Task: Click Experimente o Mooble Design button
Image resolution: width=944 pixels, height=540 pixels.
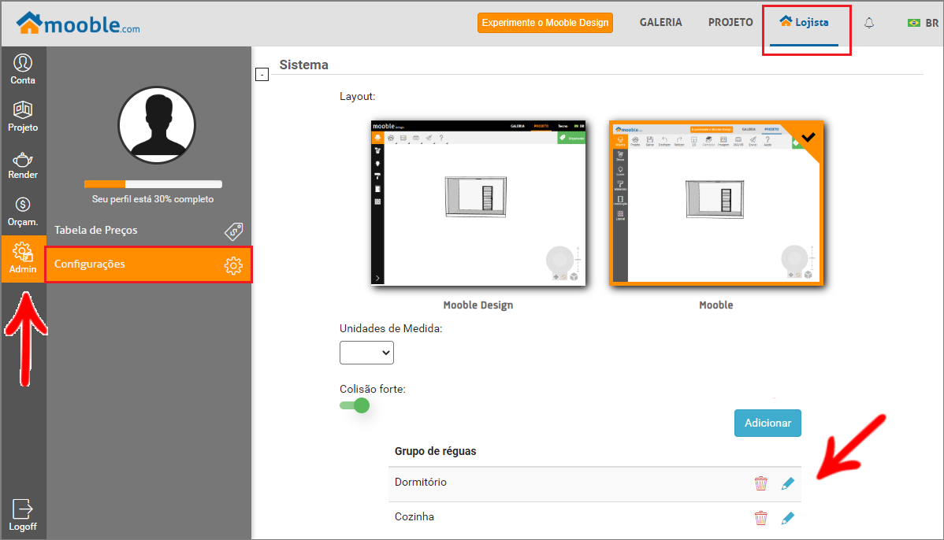Action: [x=545, y=23]
